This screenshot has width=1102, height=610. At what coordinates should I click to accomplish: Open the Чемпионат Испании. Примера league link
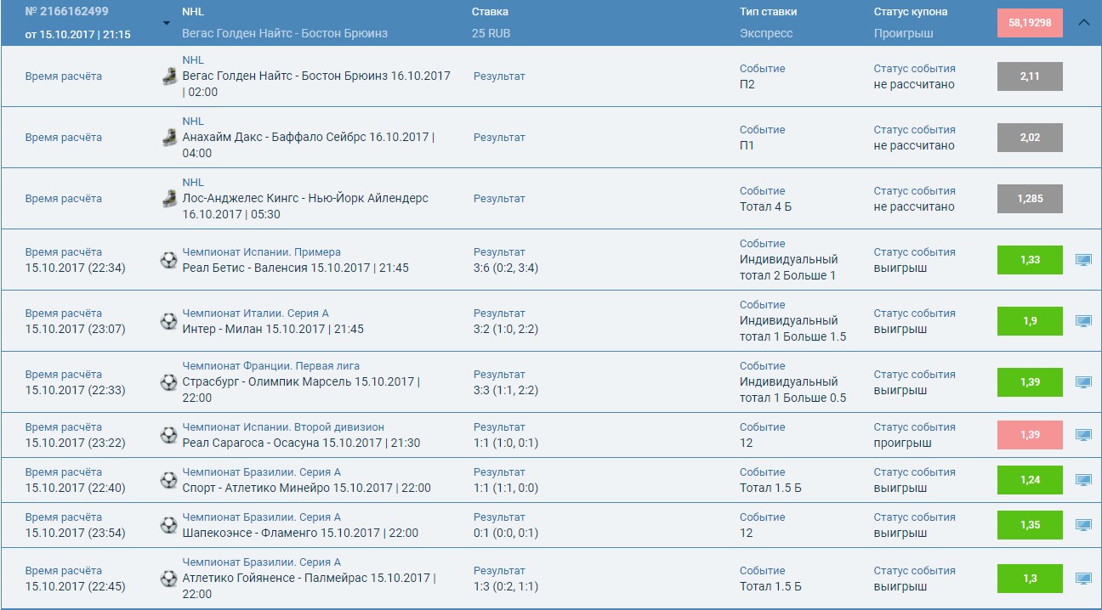[x=253, y=251]
